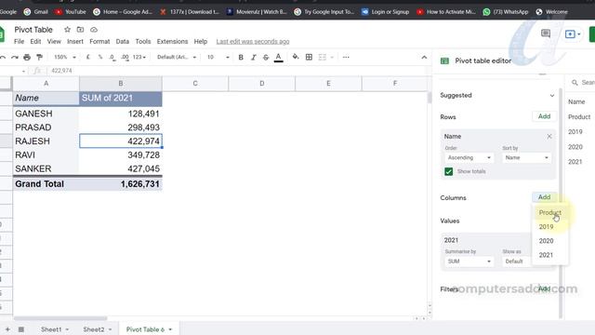
Task: Expand the Suggested section
Action: tap(552, 95)
